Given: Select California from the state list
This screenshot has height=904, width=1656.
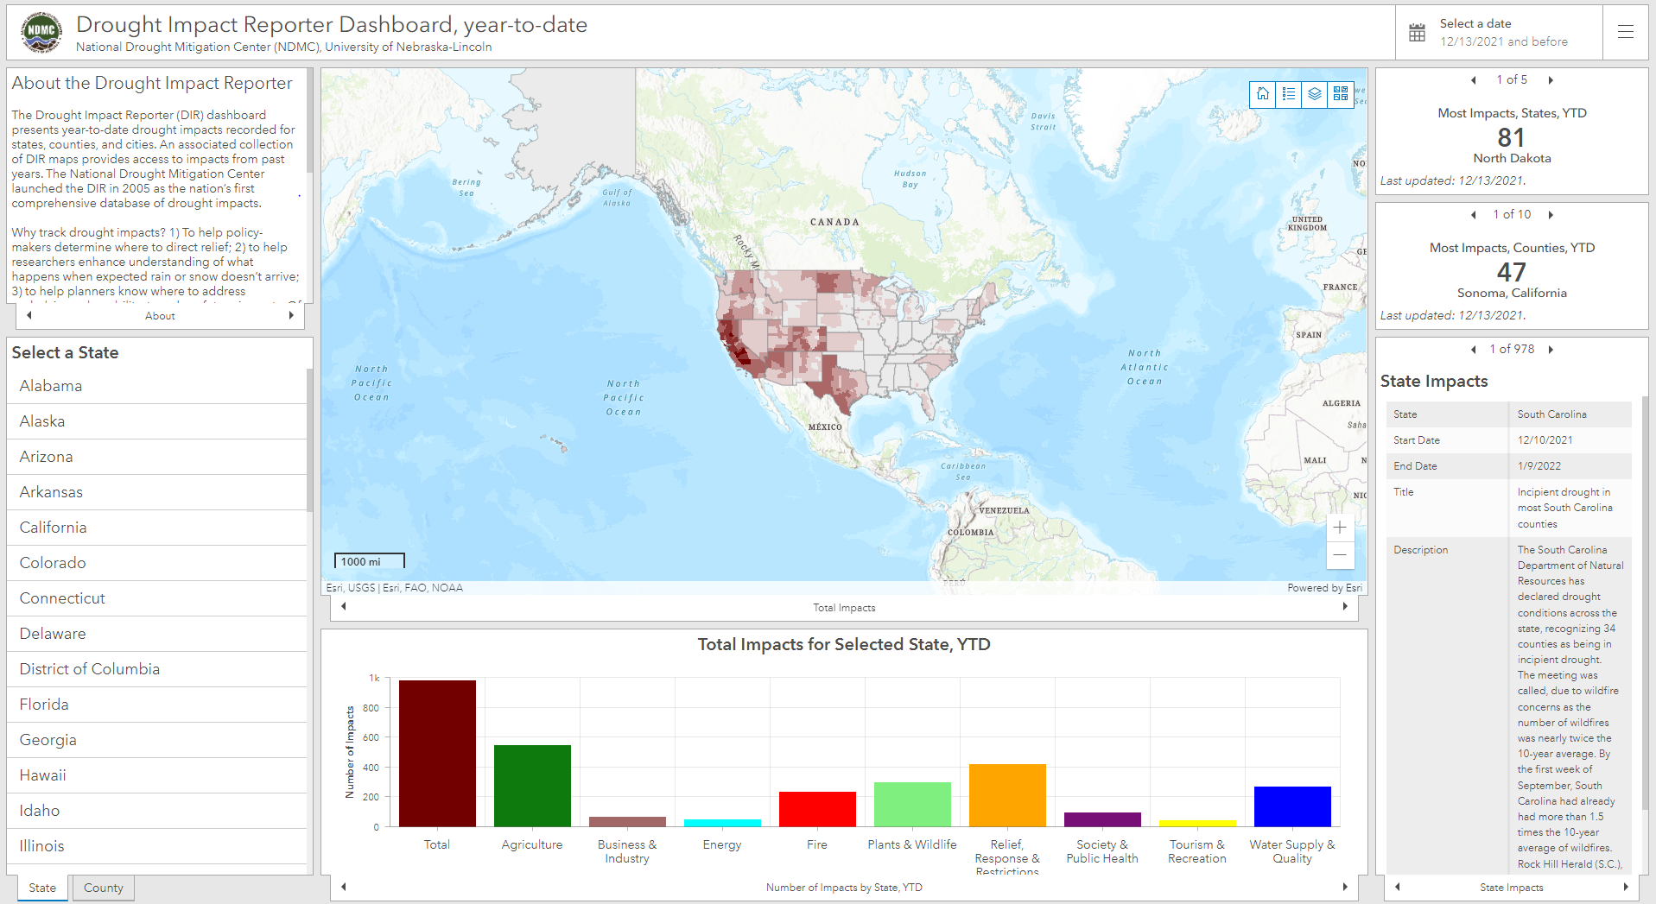Looking at the screenshot, I should pos(54,528).
